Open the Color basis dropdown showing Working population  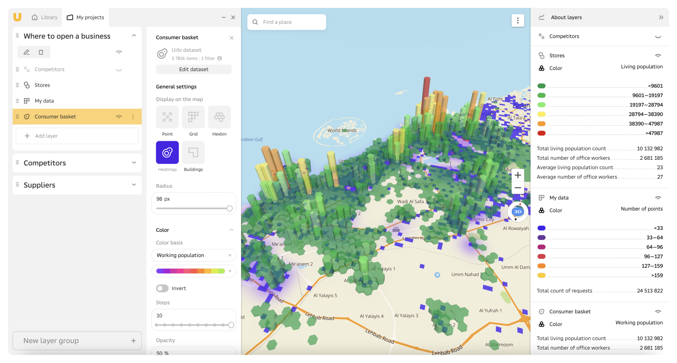[193, 255]
